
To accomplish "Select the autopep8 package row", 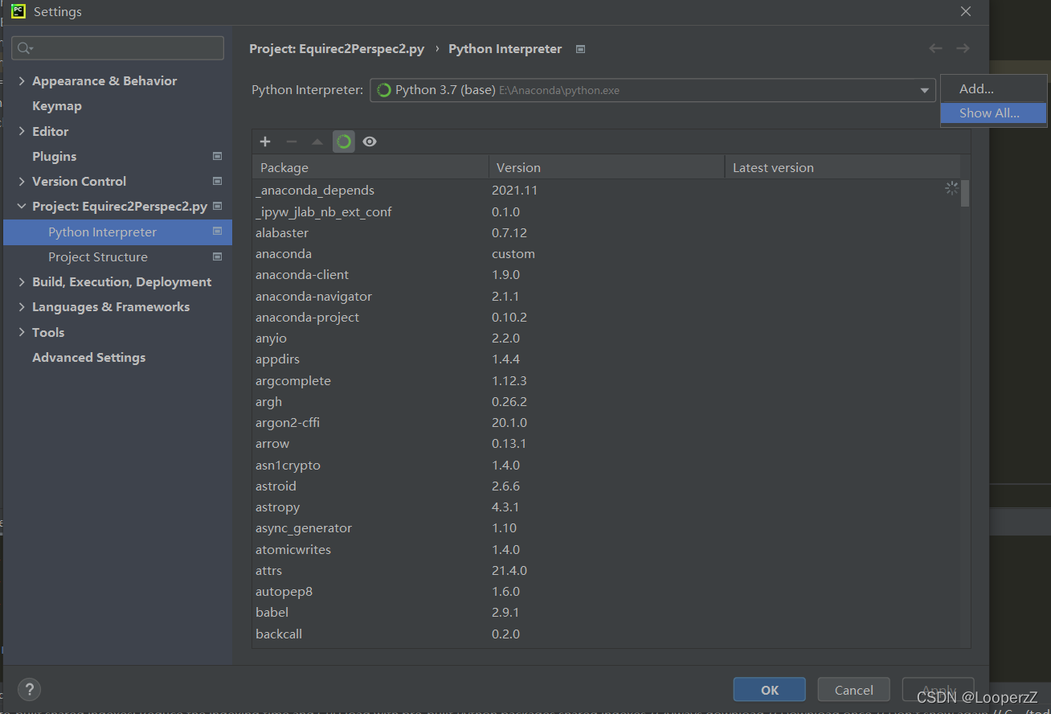I will [607, 592].
